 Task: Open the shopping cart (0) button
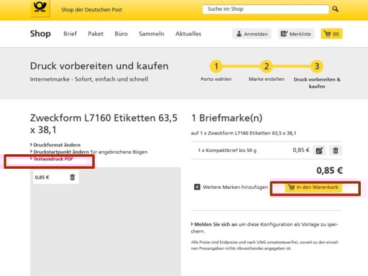pos(332,34)
